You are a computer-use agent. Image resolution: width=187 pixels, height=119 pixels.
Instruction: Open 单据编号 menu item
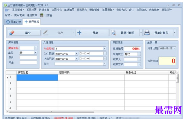pos(69,10)
